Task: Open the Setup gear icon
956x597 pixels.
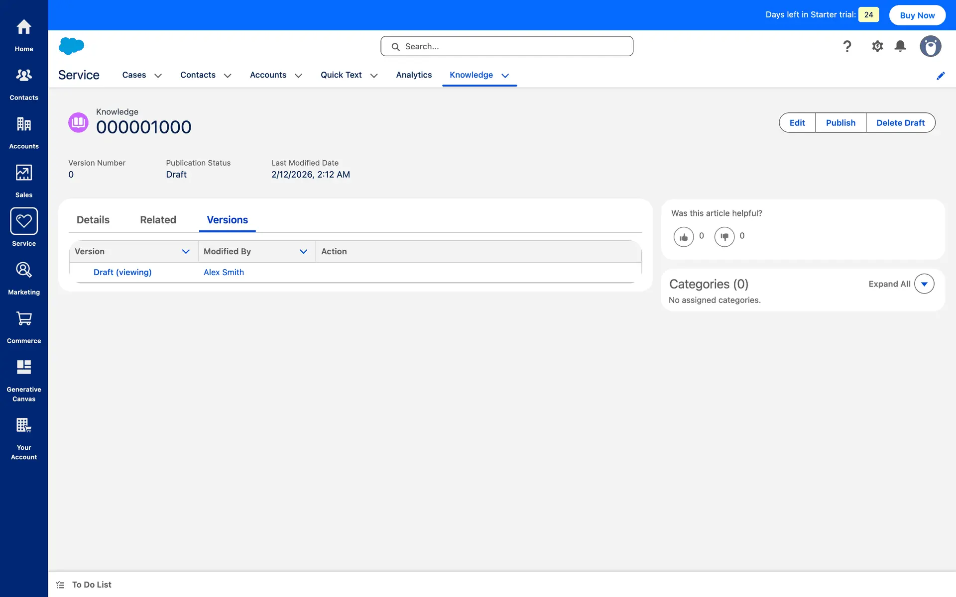Action: pyautogui.click(x=877, y=46)
